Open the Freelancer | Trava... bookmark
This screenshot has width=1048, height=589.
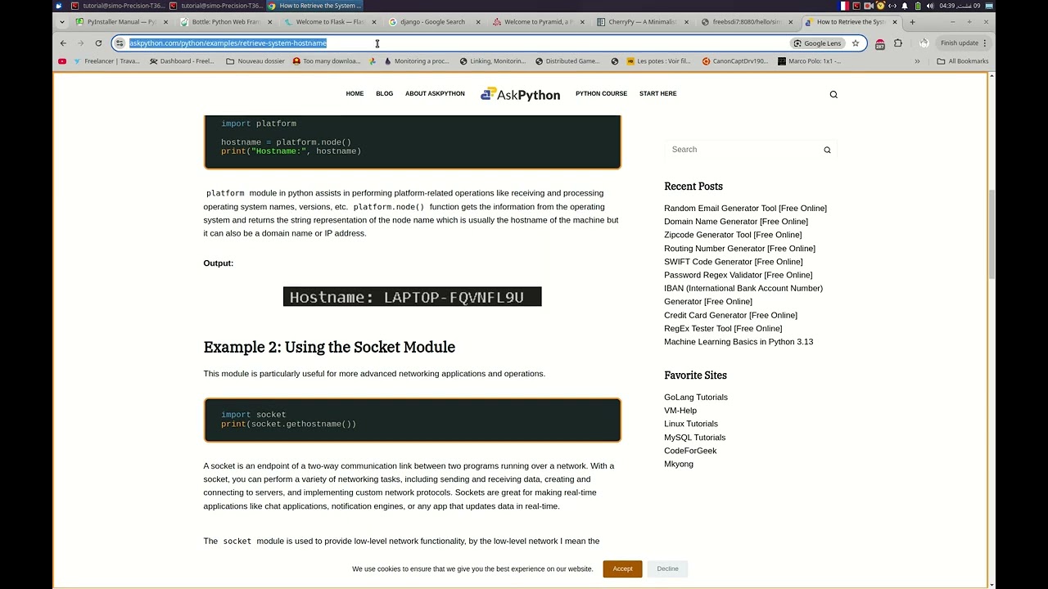pyautogui.click(x=107, y=61)
